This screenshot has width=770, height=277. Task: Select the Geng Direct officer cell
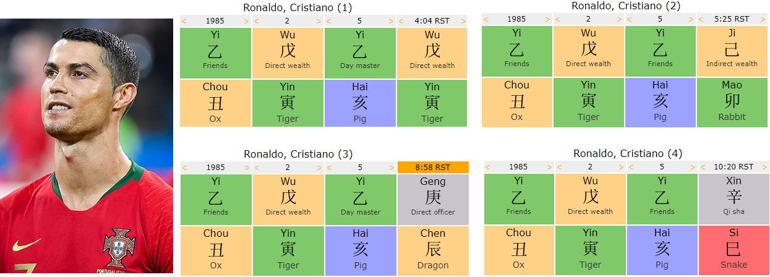[x=433, y=197]
